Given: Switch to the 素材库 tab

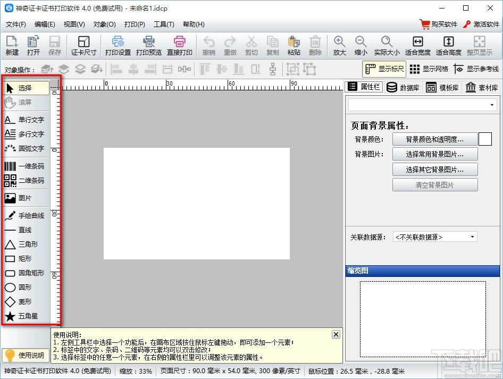Looking at the screenshot, I should point(482,87).
